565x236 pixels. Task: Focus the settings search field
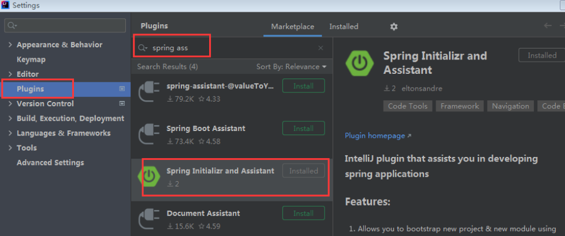point(65,25)
